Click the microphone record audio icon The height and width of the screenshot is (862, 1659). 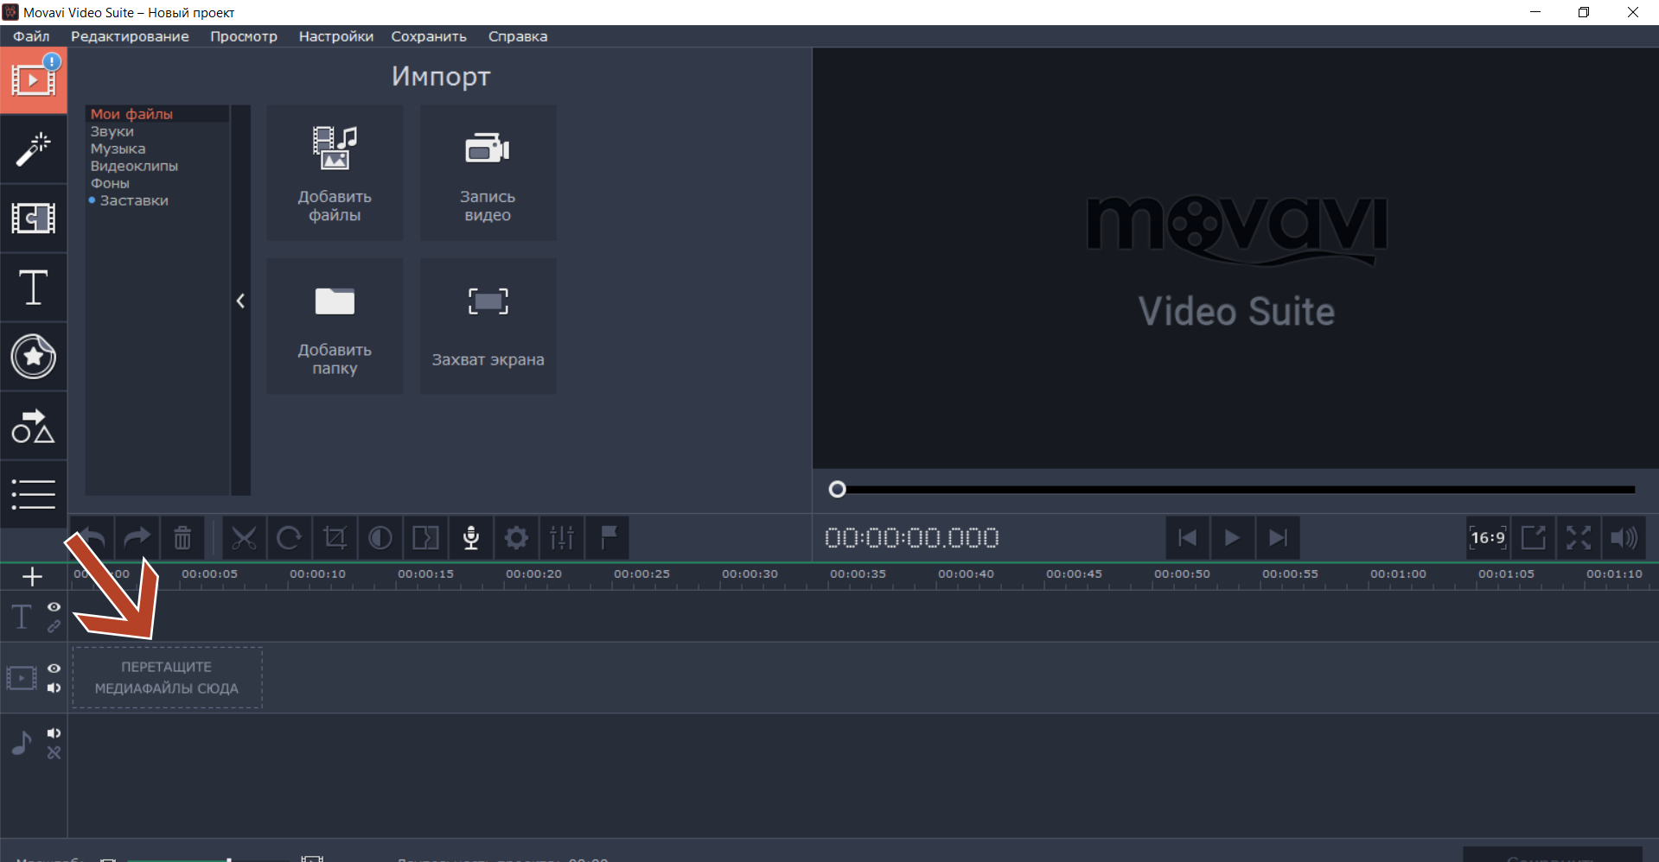pyautogui.click(x=471, y=538)
